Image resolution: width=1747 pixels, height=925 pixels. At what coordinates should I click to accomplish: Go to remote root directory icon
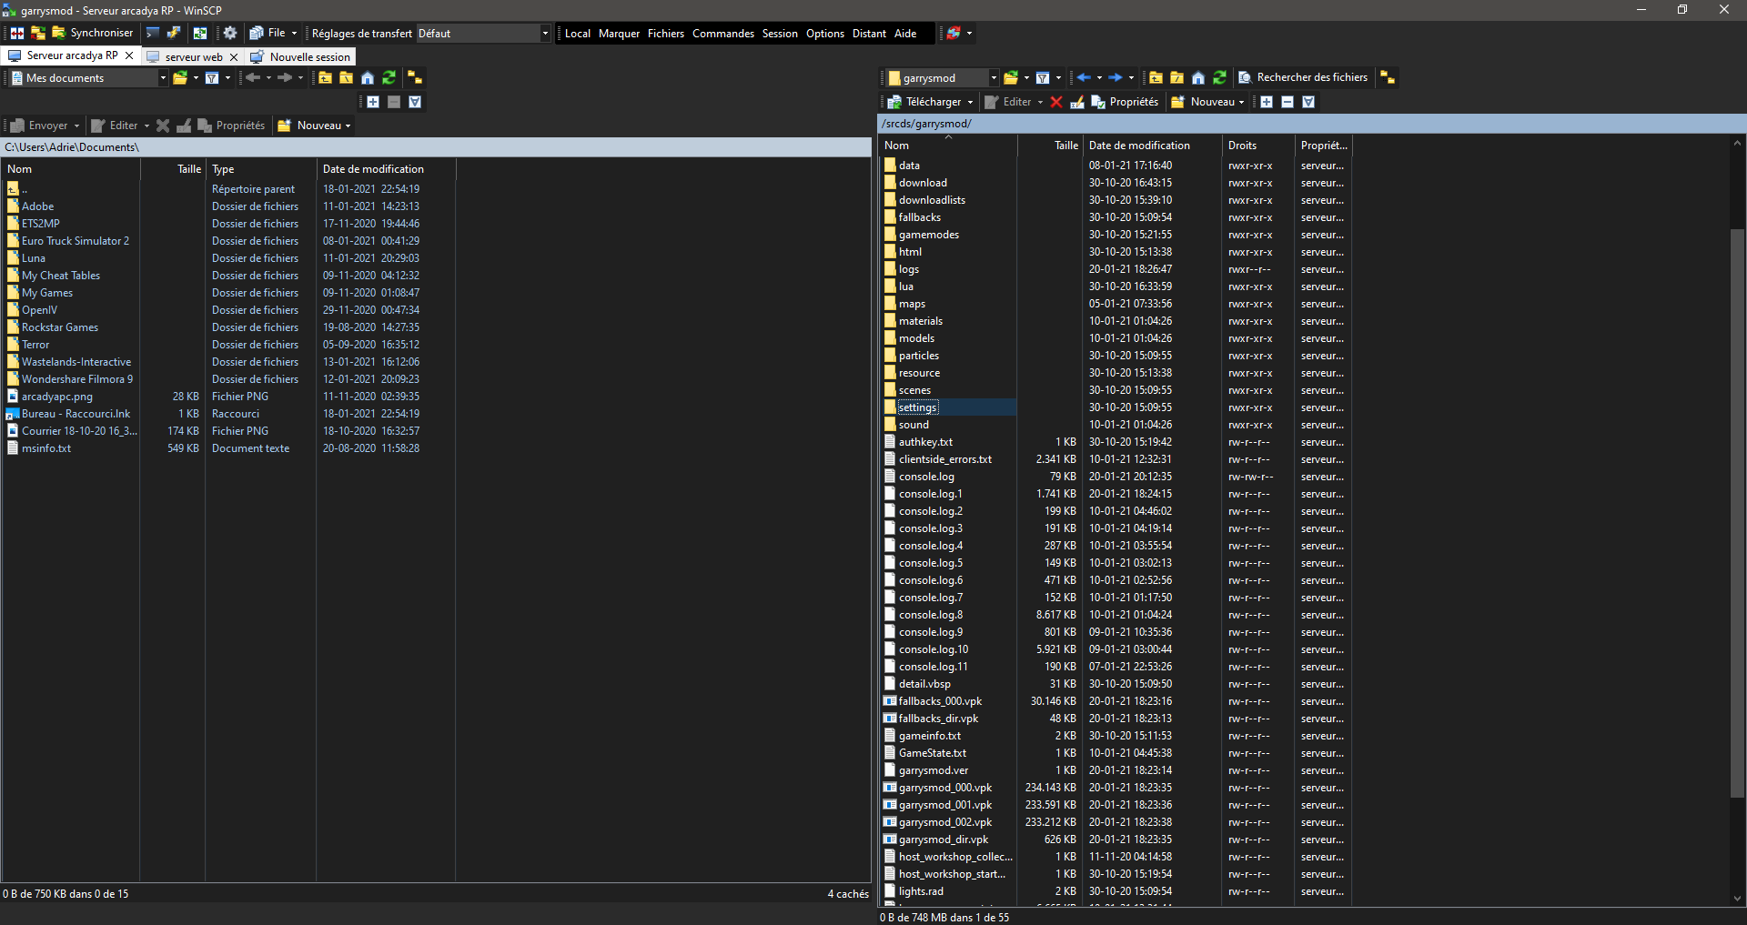click(x=1176, y=78)
